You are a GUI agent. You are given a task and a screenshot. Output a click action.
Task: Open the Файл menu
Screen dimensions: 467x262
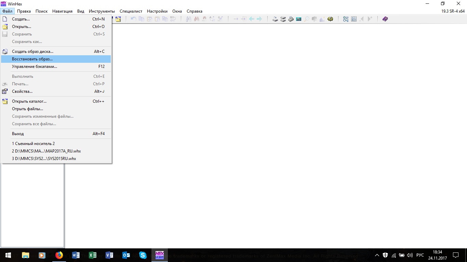[x=7, y=11]
